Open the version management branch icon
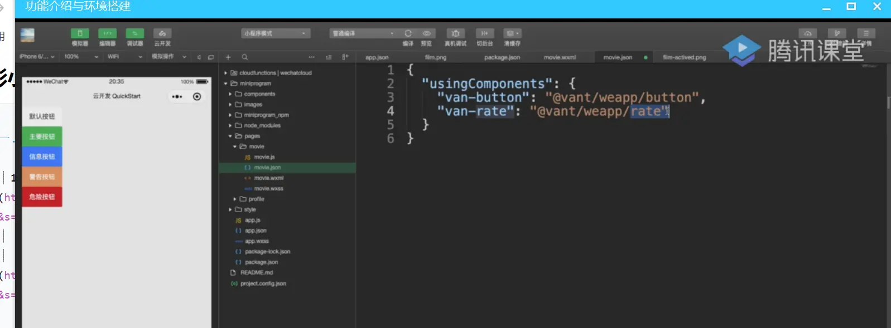Viewport: 891px width, 328px height. [837, 33]
